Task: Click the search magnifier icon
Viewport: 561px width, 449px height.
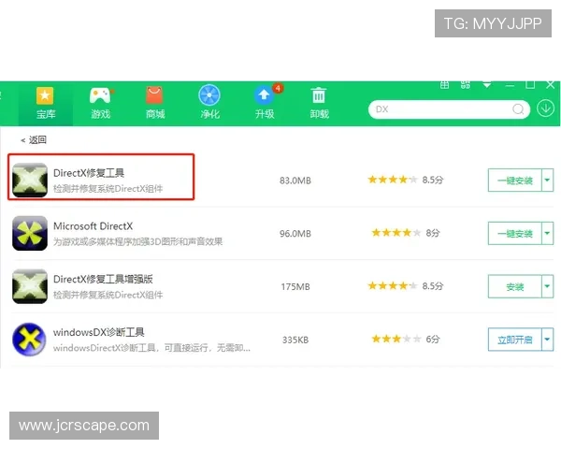Action: tap(518, 109)
